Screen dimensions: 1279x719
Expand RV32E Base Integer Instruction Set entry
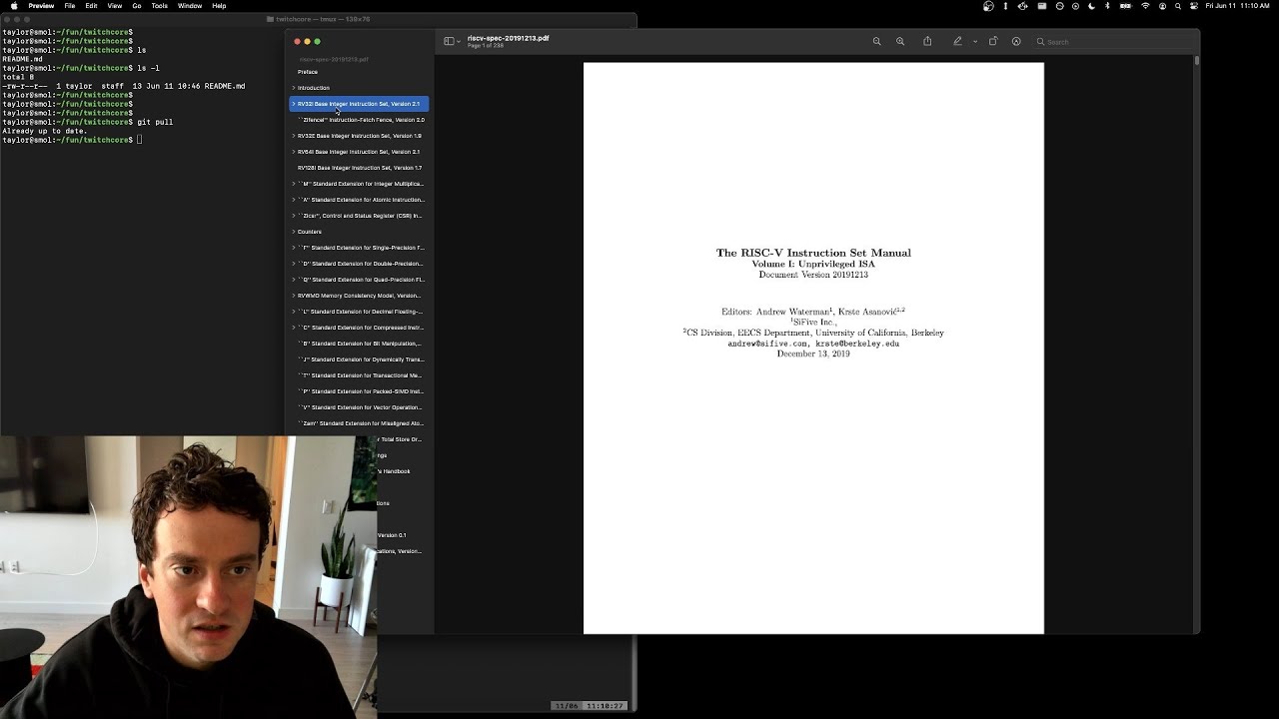[x=293, y=136]
